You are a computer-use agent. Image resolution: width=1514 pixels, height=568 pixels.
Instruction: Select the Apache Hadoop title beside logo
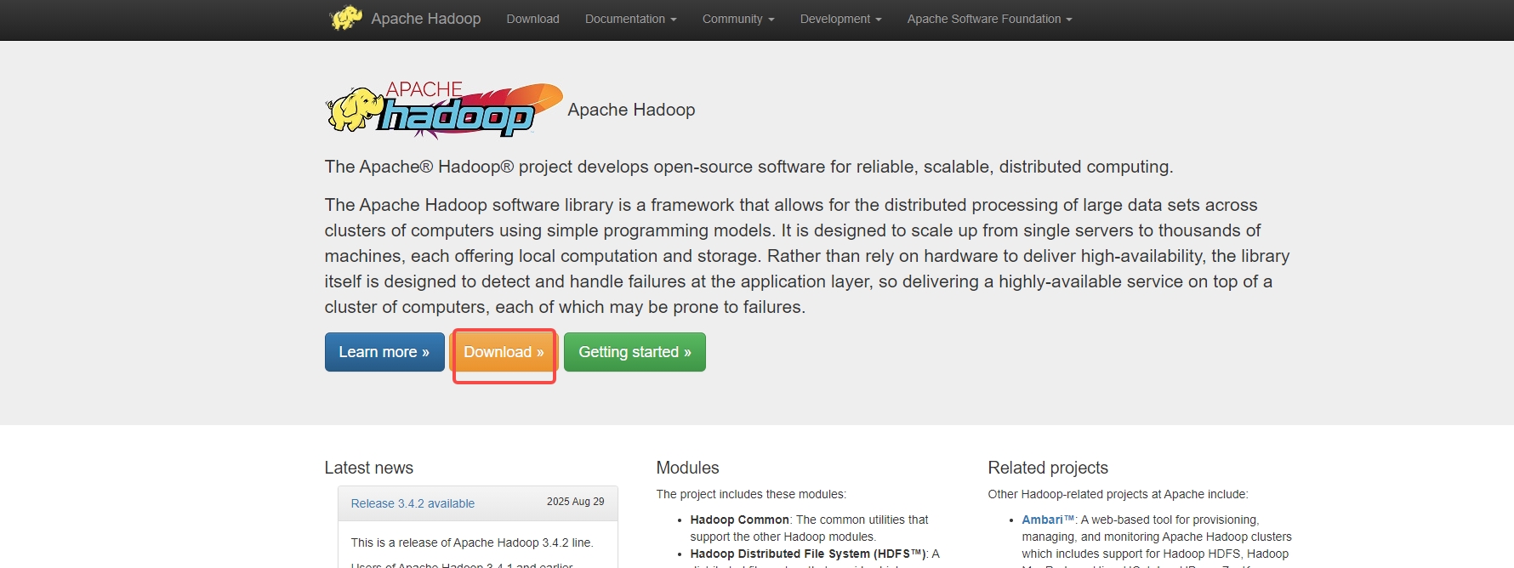[x=631, y=110]
